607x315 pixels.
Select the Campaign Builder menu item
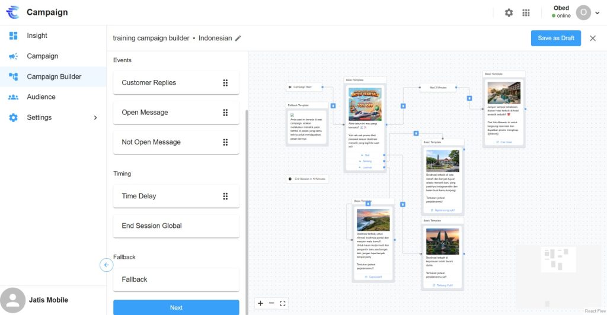tap(53, 76)
